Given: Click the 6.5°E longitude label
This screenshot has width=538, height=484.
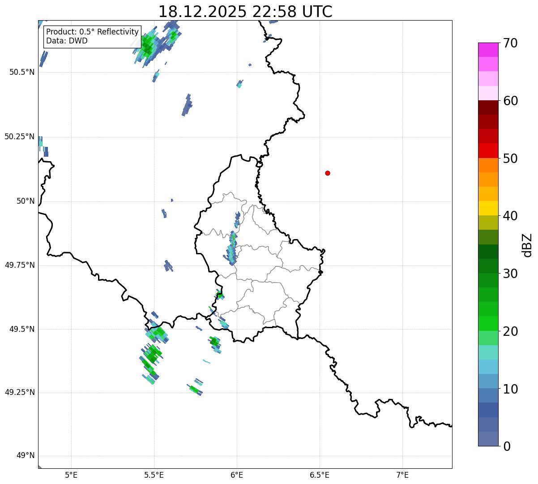Looking at the screenshot, I should pyautogui.click(x=320, y=475).
